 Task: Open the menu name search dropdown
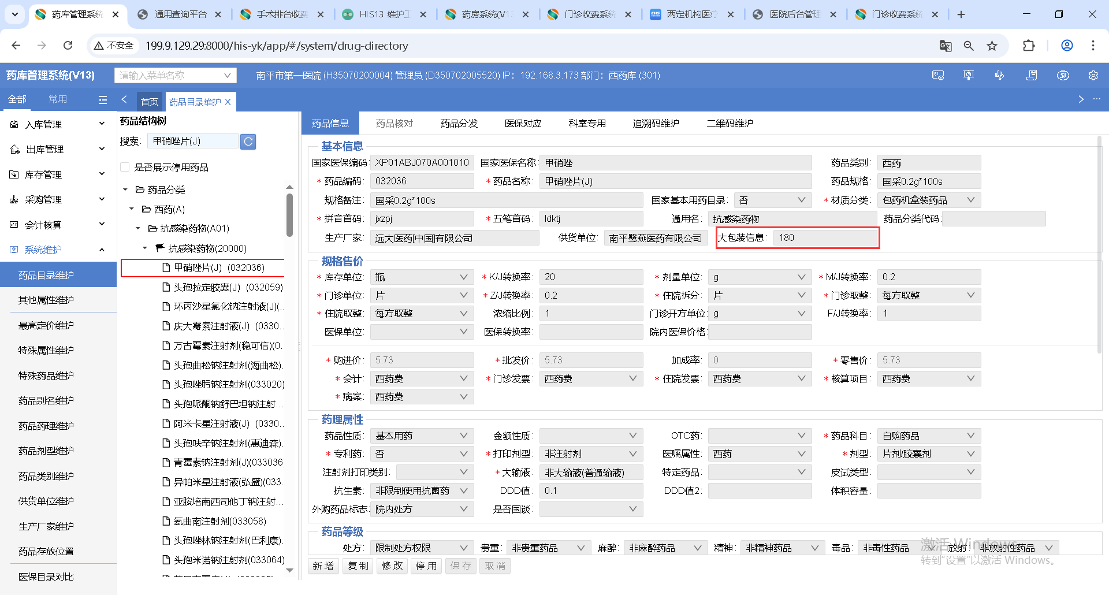pos(176,76)
